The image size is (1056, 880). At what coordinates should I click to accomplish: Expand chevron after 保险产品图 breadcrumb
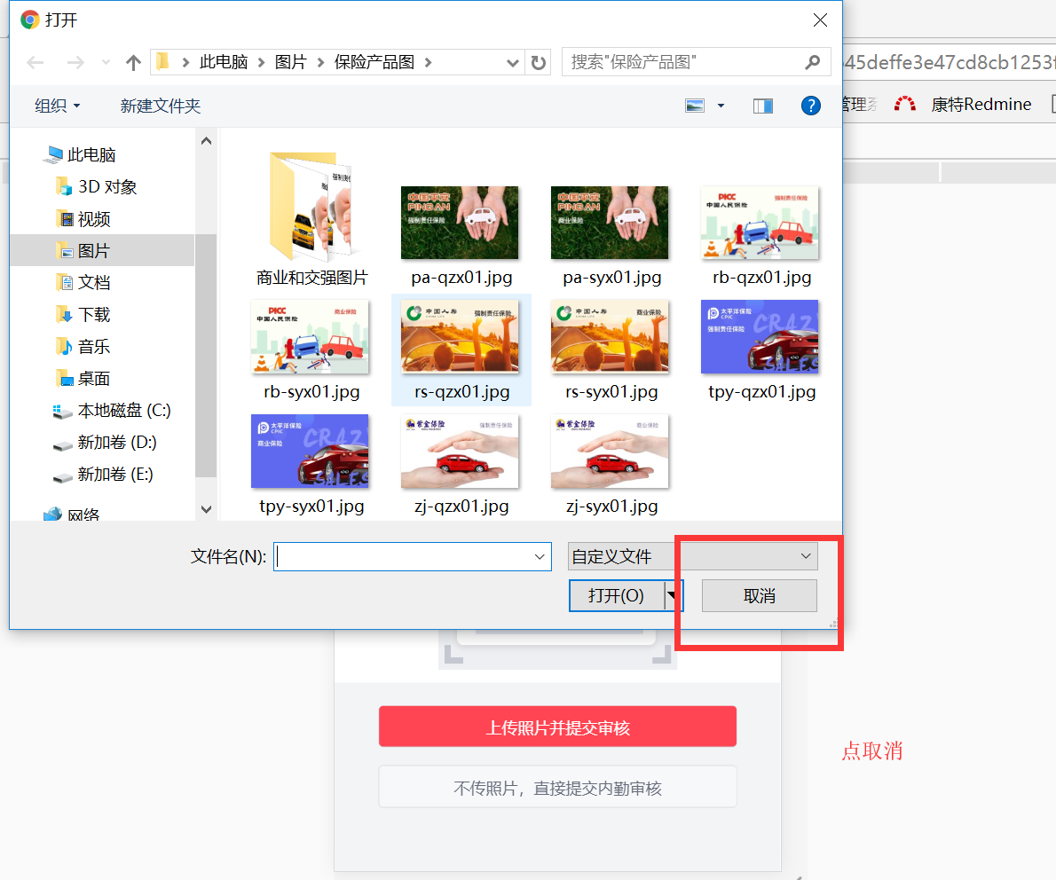(x=429, y=63)
